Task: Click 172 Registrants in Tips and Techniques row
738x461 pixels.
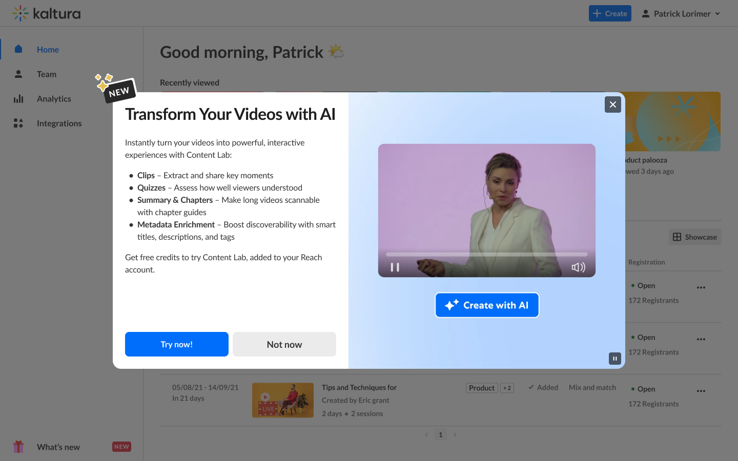Action: point(653,404)
